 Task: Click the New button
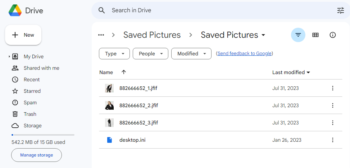click(x=23, y=35)
